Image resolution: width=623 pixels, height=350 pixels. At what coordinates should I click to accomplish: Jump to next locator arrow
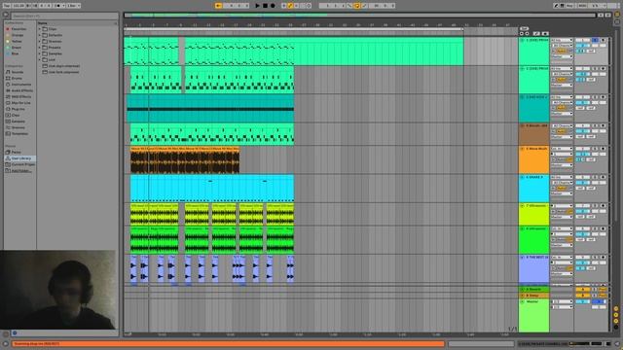pyautogui.click(x=527, y=34)
